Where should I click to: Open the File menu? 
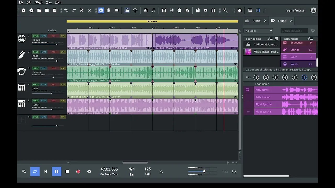point(21,2)
